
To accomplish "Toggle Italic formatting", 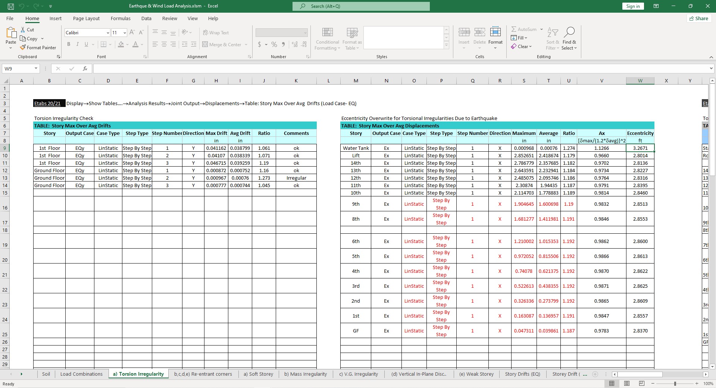I will click(x=78, y=44).
